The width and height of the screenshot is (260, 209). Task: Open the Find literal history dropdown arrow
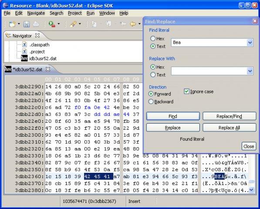pyautogui.click(x=250, y=43)
